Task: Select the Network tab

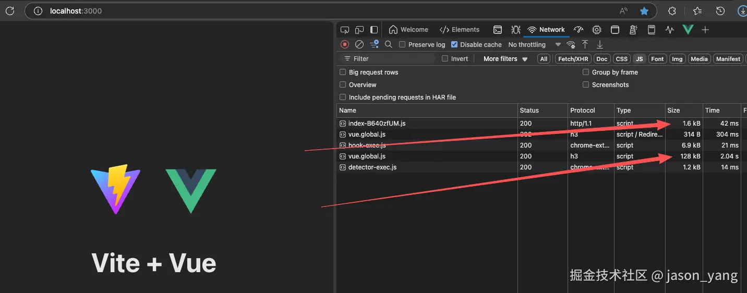Action: coord(546,30)
